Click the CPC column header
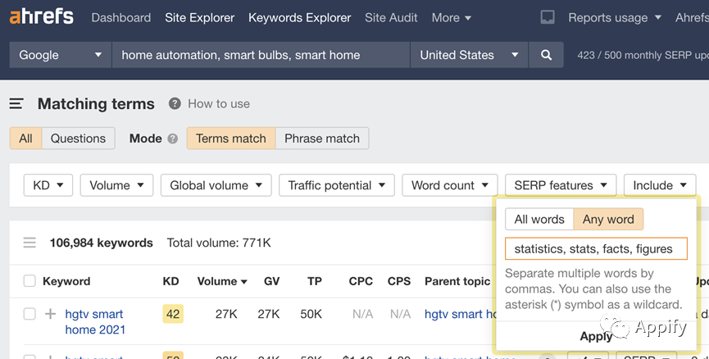The image size is (709, 359). click(x=361, y=281)
